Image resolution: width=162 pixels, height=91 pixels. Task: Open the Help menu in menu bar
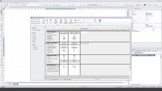click(x=27, y=3)
